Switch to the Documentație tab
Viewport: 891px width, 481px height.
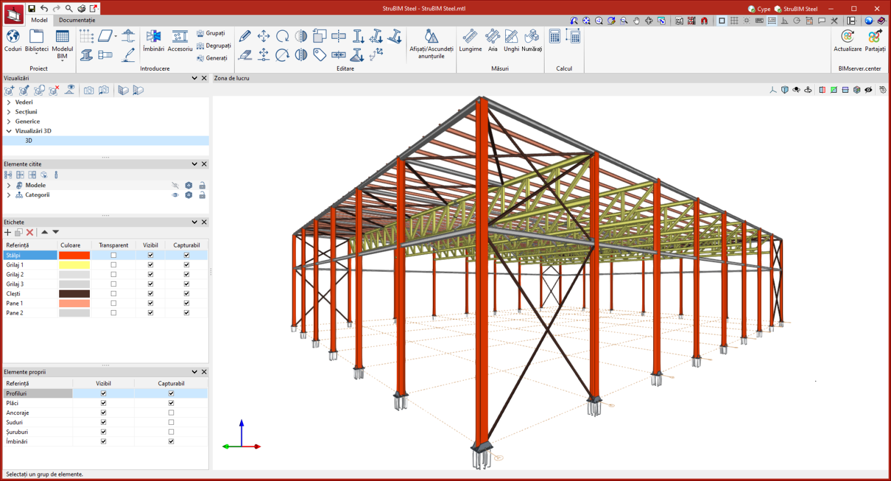(77, 20)
